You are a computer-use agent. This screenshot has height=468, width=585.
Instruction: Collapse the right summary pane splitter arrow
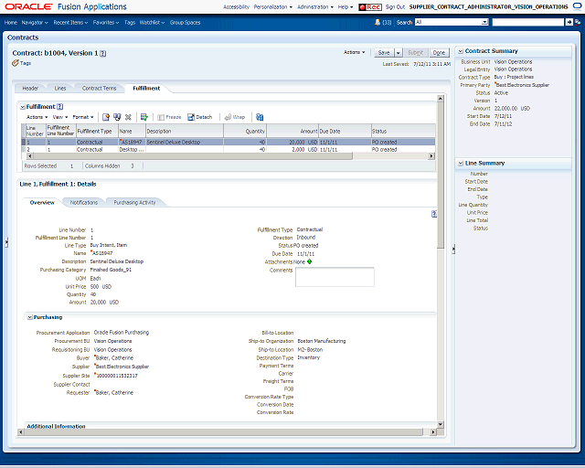point(453,249)
